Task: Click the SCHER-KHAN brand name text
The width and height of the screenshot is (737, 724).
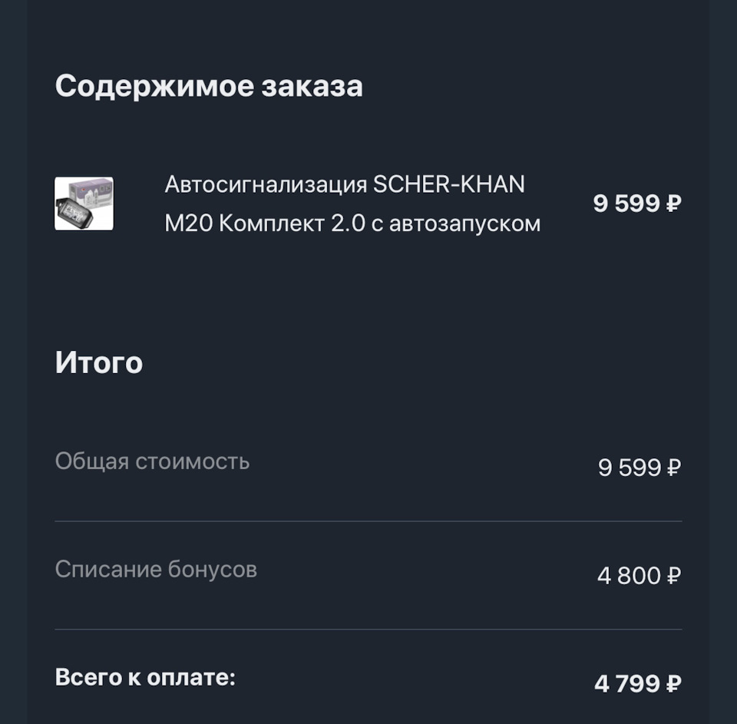Action: tap(448, 184)
